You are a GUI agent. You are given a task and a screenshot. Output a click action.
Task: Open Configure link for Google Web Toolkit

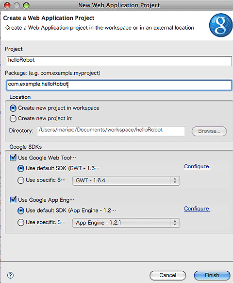click(x=197, y=166)
